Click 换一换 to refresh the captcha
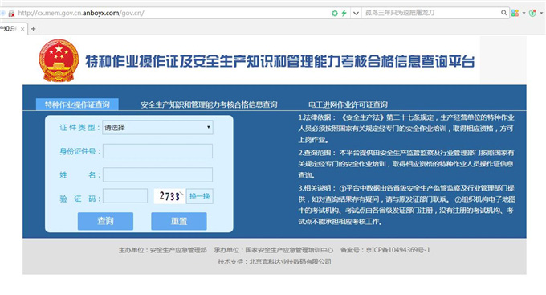546x295 pixels. (x=199, y=196)
